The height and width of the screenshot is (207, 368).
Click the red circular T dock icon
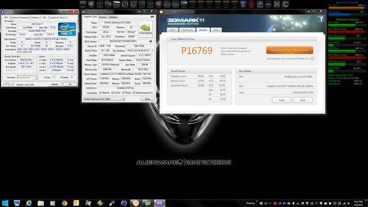point(251,4)
